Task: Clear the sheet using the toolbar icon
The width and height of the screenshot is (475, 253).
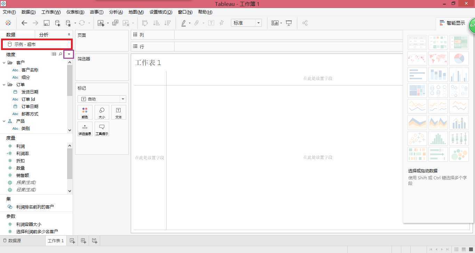Action: pyautogui.click(x=126, y=23)
